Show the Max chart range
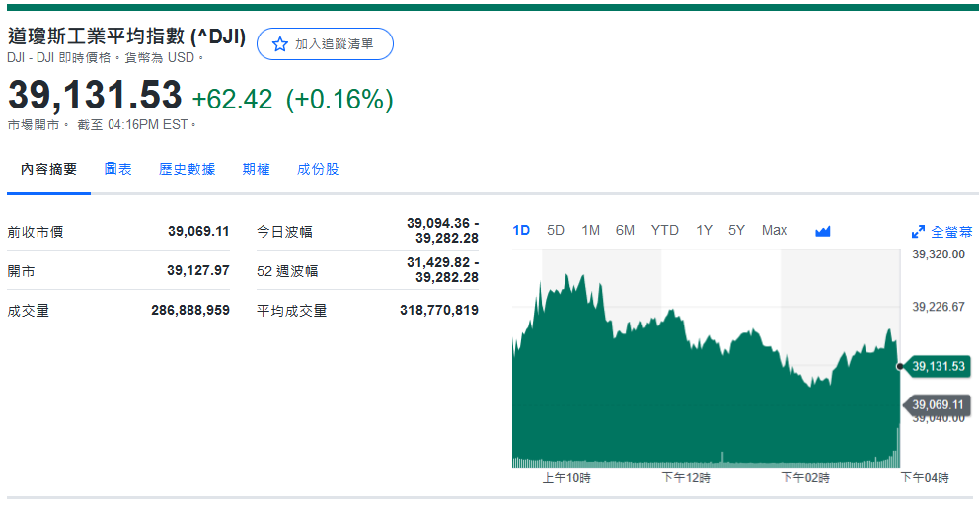This screenshot has width=979, height=505. 774,230
